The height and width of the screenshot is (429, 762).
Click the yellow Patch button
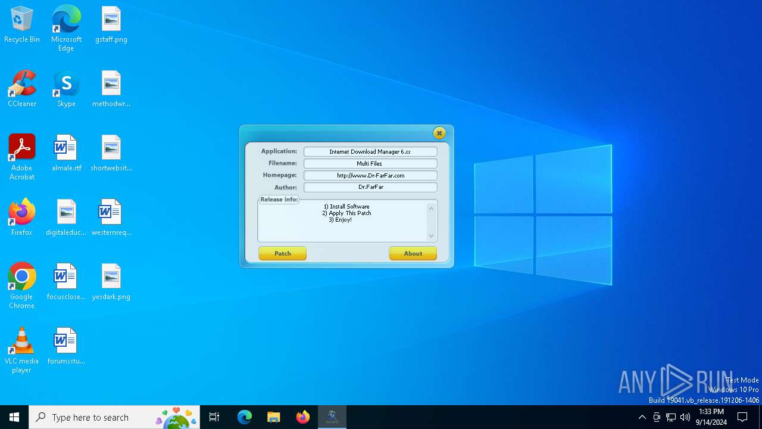[x=283, y=253]
